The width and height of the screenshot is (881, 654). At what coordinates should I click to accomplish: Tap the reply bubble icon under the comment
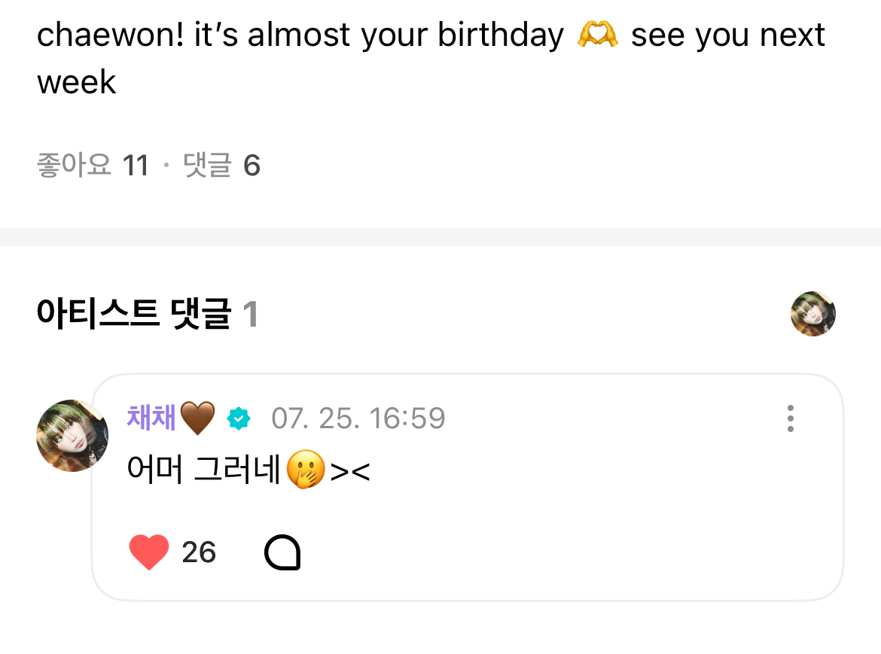(282, 553)
